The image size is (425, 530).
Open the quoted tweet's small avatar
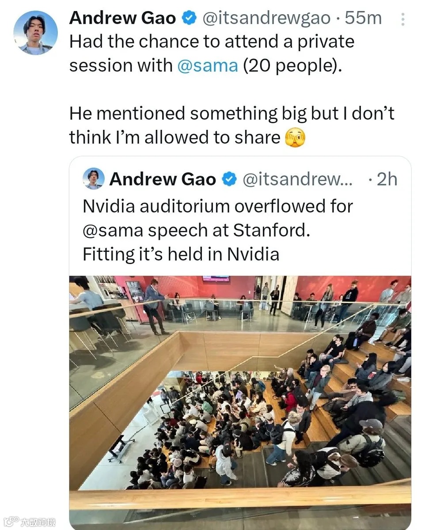pos(94,179)
